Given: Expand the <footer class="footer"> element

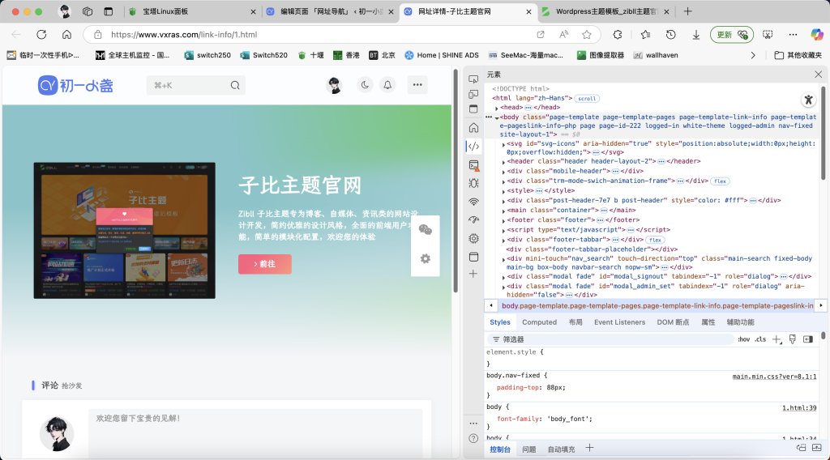Looking at the screenshot, I should tap(503, 220).
